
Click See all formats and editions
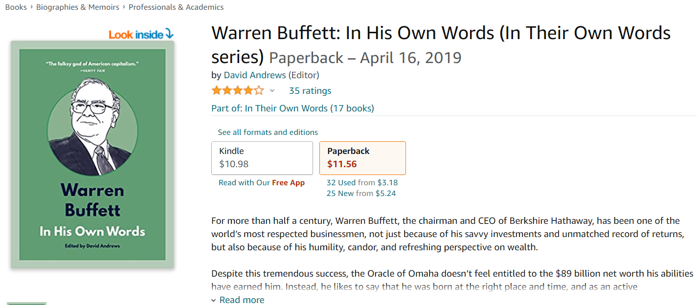pyautogui.click(x=268, y=132)
